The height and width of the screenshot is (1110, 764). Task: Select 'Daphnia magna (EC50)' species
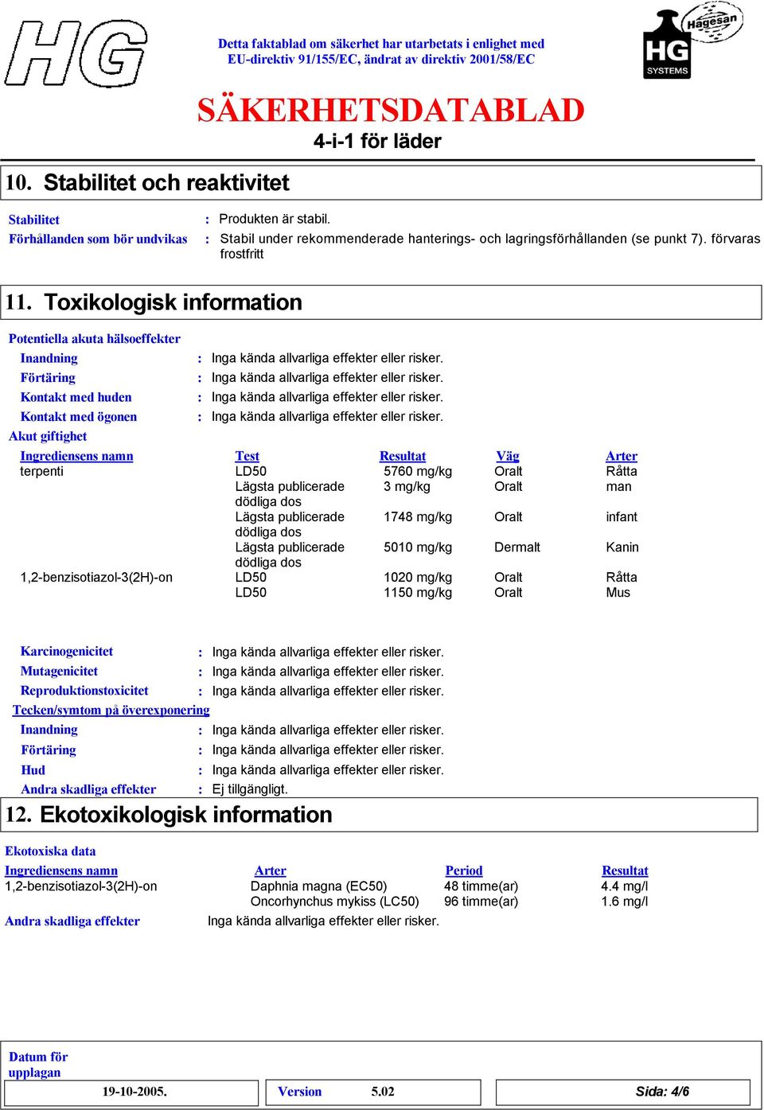pos(318,886)
